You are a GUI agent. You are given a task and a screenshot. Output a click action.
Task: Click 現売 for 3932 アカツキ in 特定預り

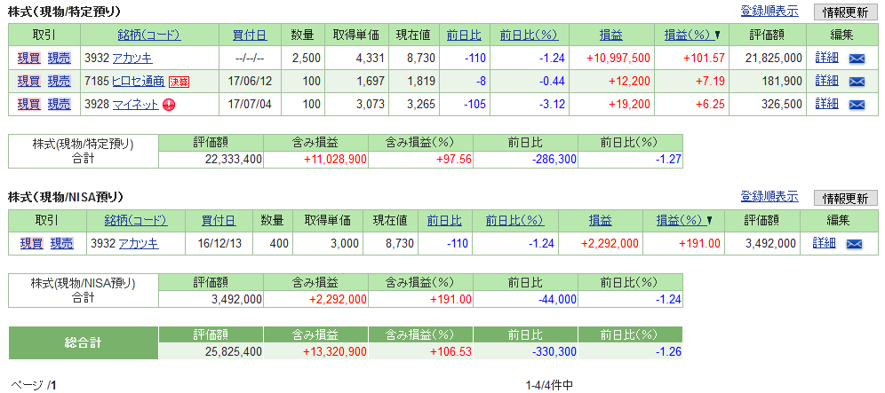click(x=60, y=58)
